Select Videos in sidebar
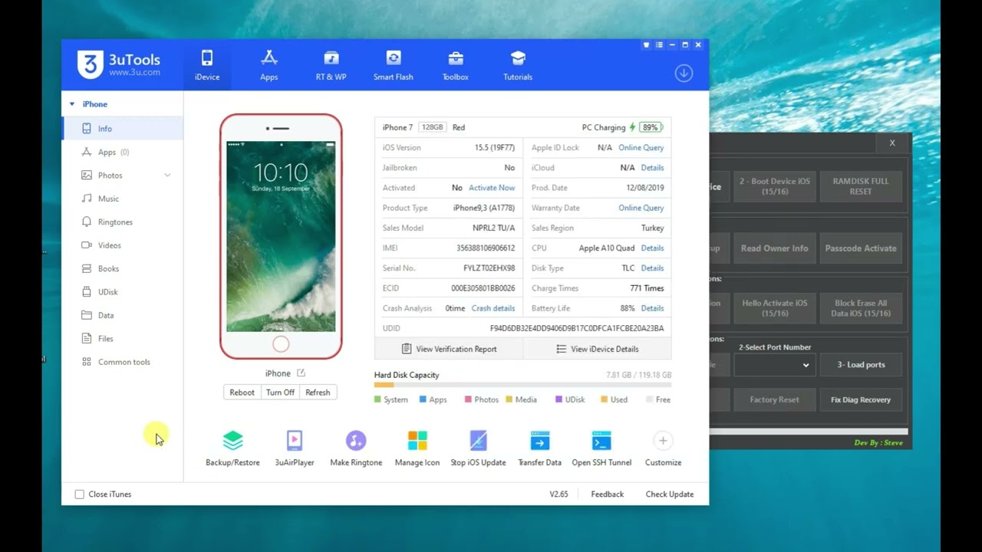 pos(123,245)
